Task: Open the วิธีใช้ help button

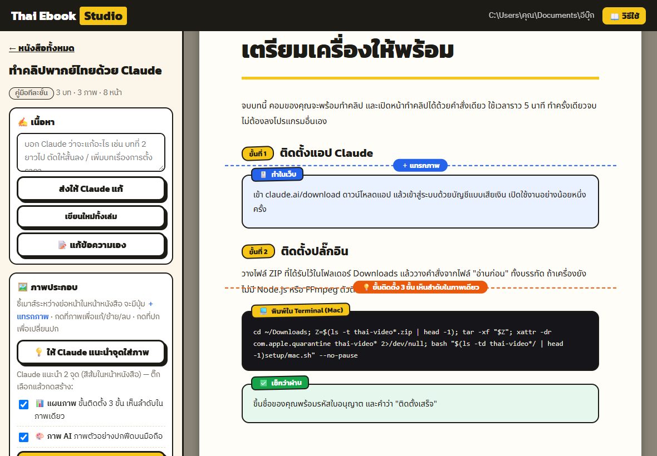Action: pyautogui.click(x=624, y=16)
